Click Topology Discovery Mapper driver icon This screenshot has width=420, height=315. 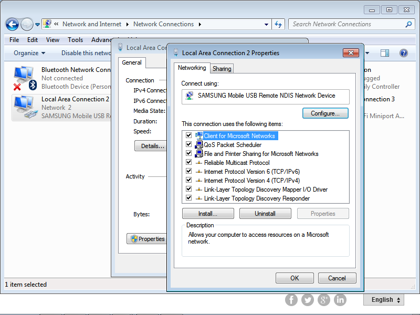[x=199, y=190]
